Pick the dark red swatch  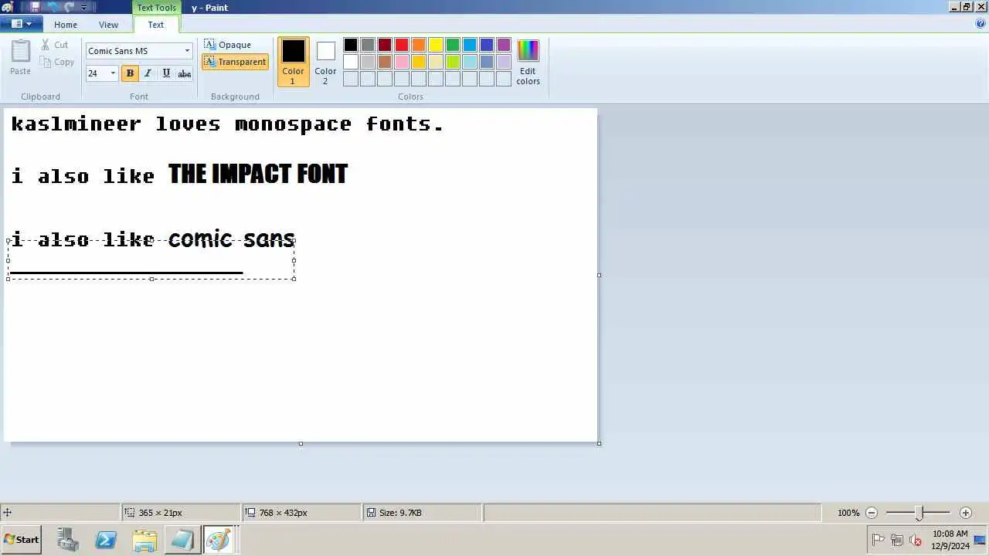385,45
